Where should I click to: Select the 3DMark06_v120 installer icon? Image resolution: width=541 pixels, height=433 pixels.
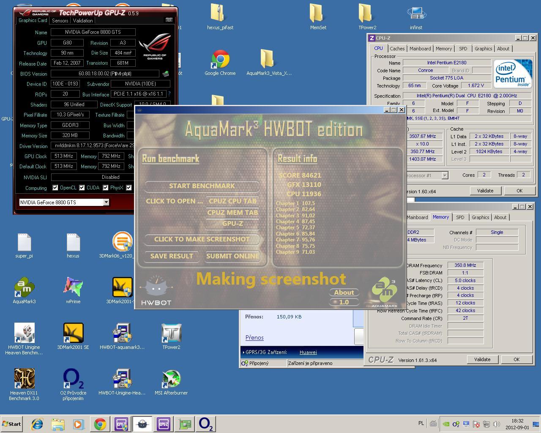122,245
